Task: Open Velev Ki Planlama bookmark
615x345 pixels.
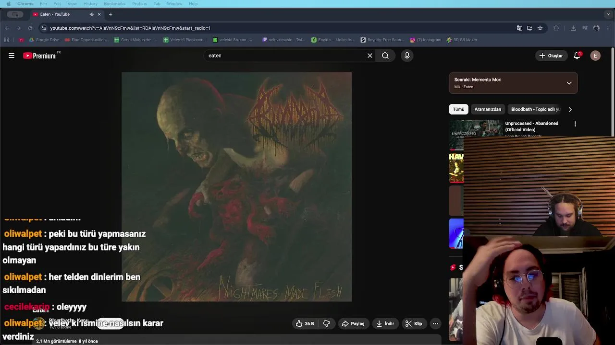Action: click(185, 40)
